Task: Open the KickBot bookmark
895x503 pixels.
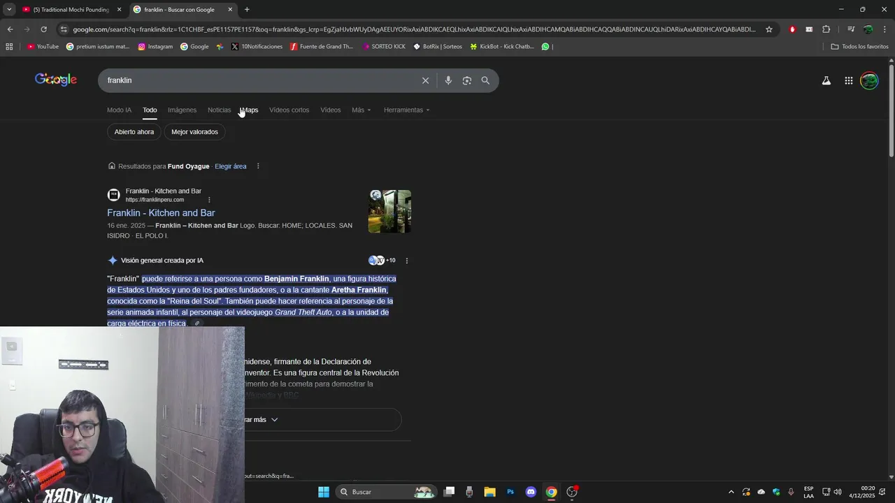Action: click(502, 47)
